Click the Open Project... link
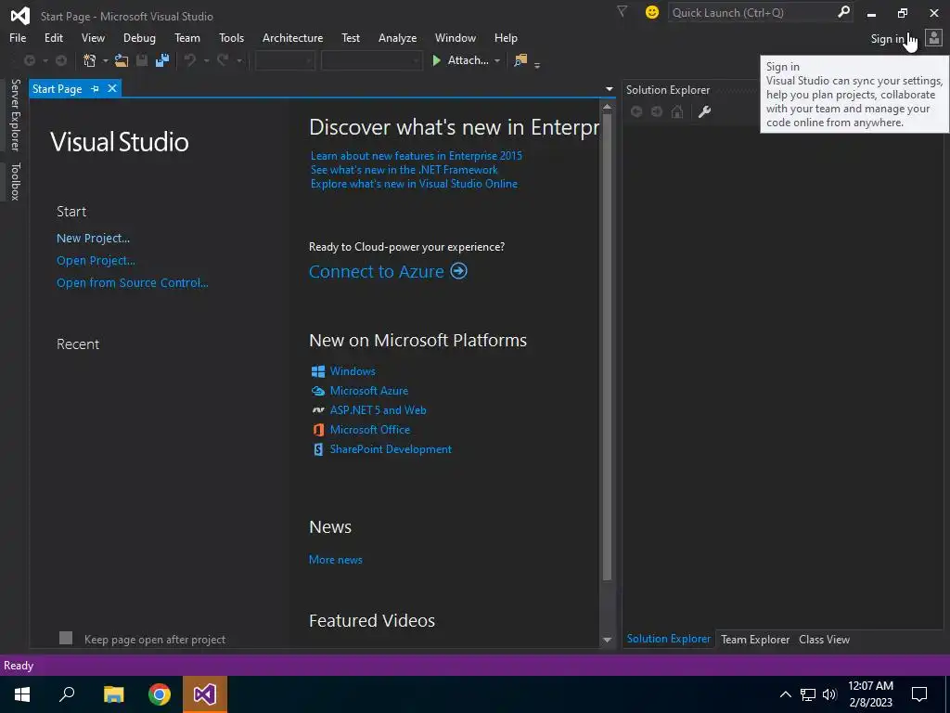 point(96,261)
